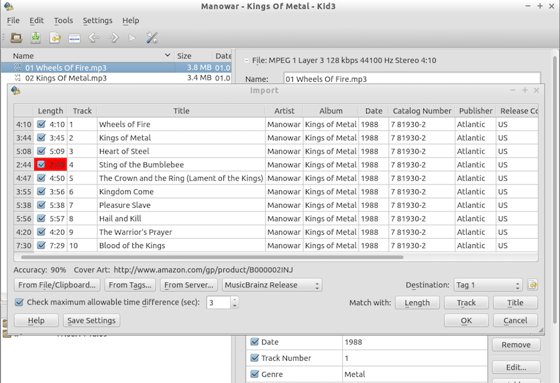Click the Create Playlist toolbar icon

74,38
